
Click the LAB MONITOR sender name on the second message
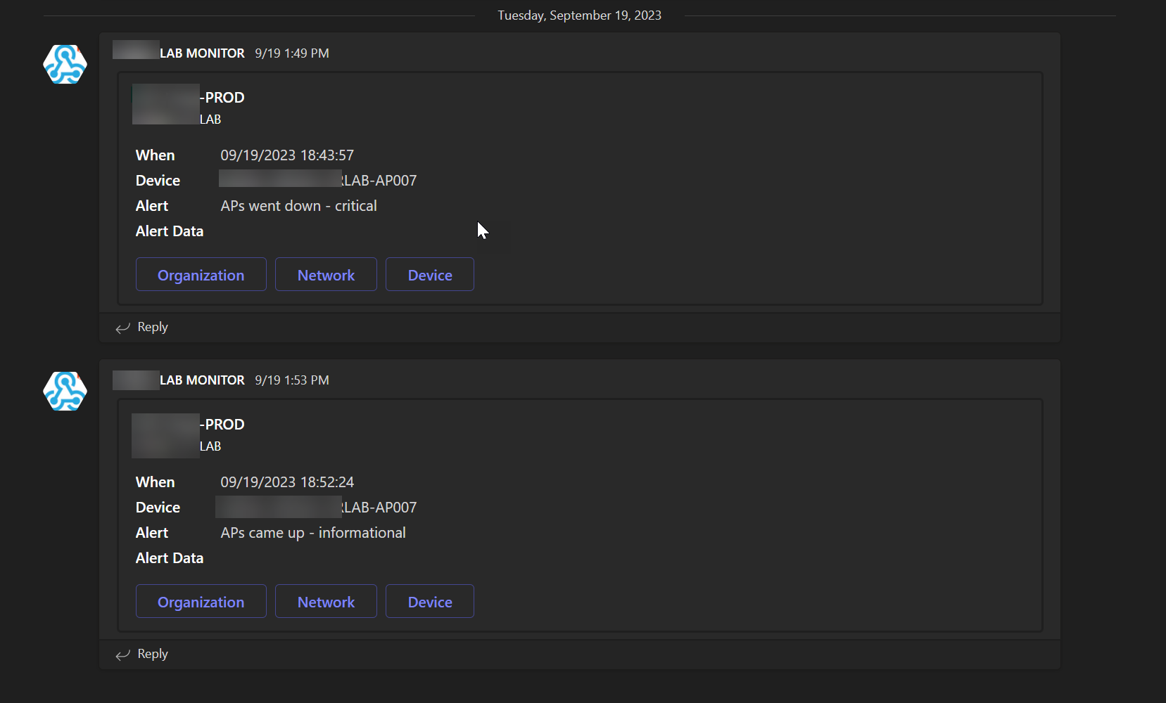click(x=202, y=380)
